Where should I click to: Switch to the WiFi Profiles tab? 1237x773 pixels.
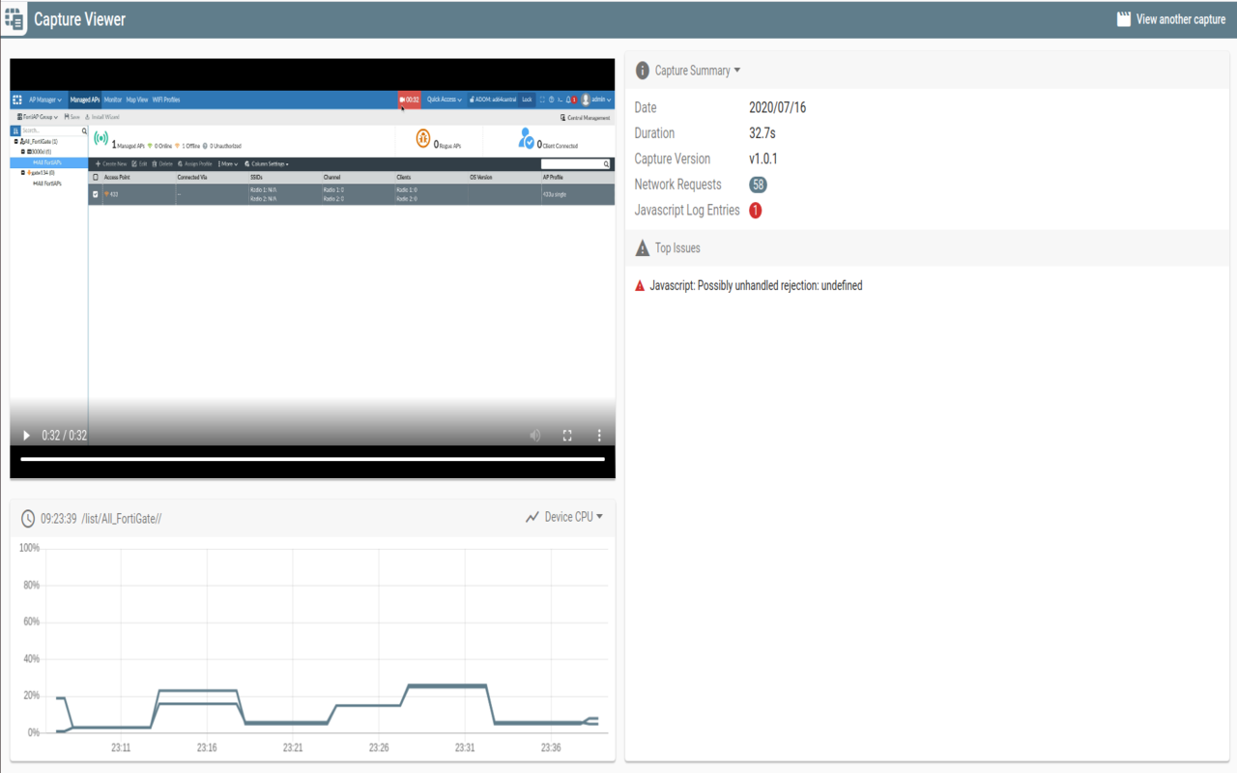(165, 100)
